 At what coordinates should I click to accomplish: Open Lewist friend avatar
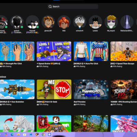pos(95,22)
